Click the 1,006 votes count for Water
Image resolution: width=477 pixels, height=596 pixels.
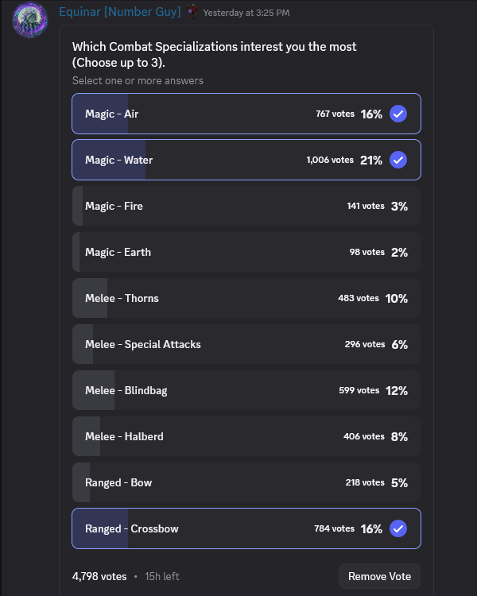pyautogui.click(x=330, y=160)
